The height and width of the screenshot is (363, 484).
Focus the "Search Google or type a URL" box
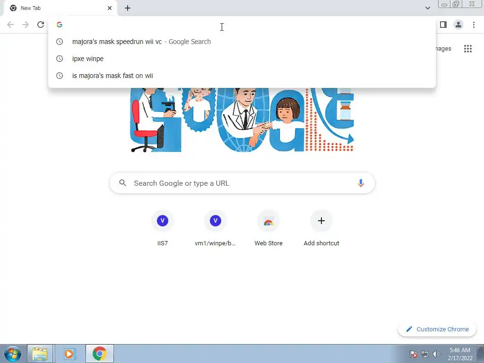pos(242,183)
